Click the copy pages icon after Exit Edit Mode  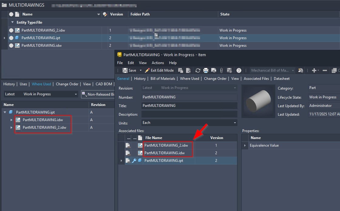(180, 70)
